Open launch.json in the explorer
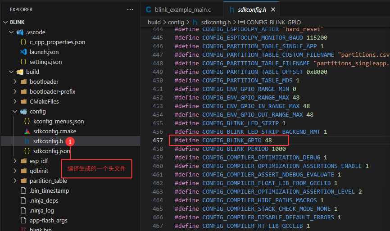The height and width of the screenshot is (231, 390). point(44,52)
